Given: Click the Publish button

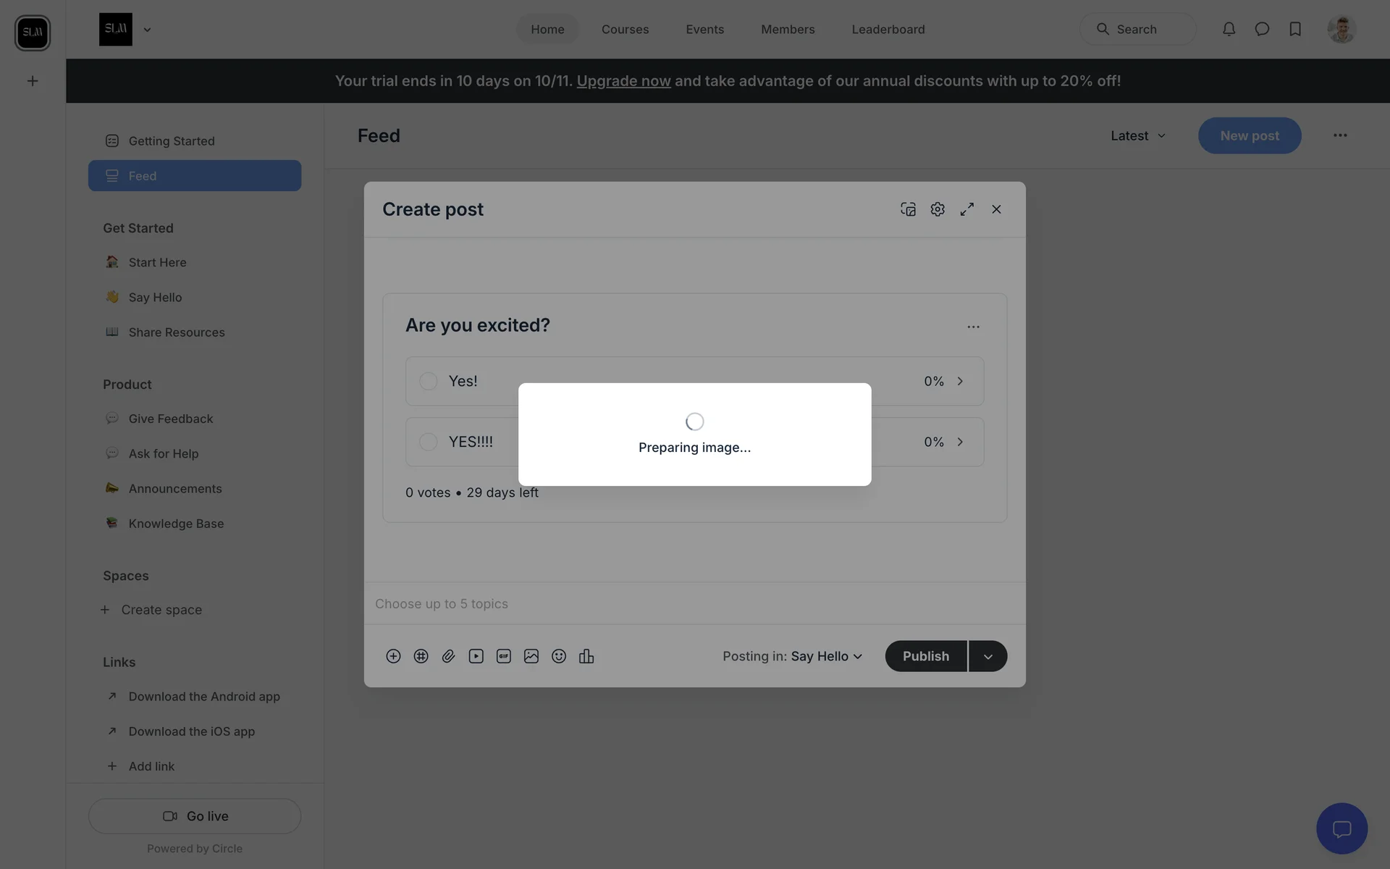Looking at the screenshot, I should pos(925,656).
